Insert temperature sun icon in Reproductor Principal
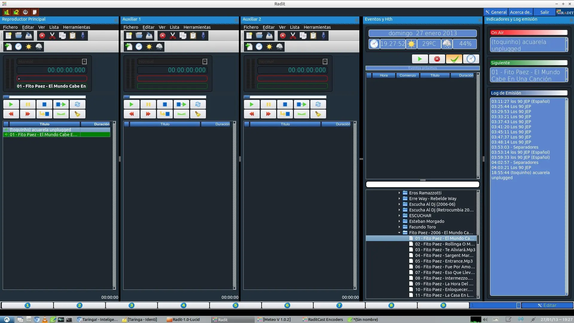Image resolution: width=574 pixels, height=323 pixels. (x=29, y=46)
